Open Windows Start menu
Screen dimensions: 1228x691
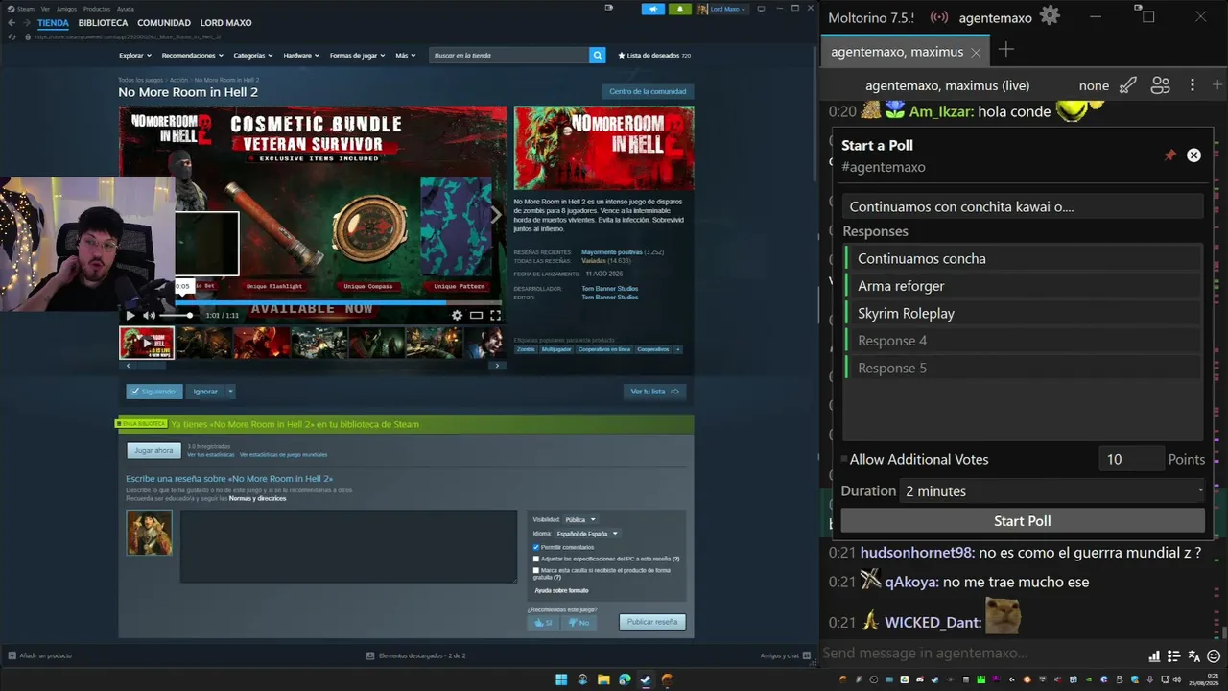coord(560,679)
